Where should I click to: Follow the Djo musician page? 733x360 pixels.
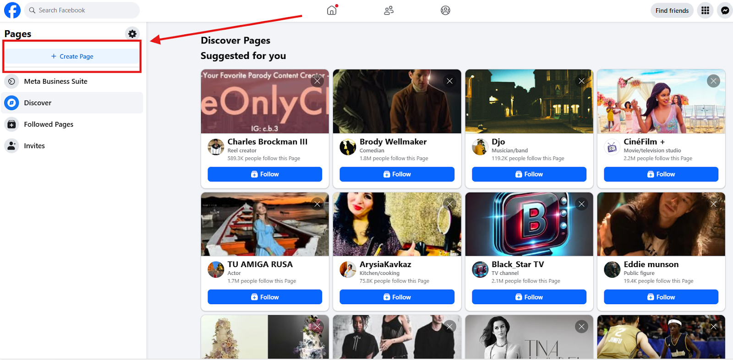pos(529,174)
